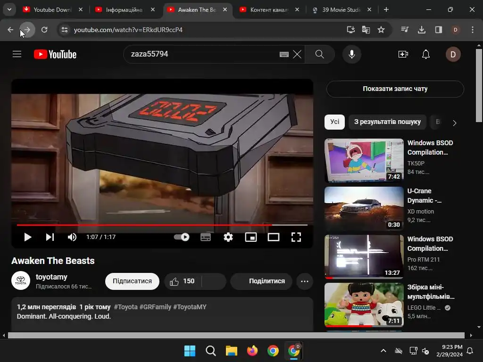Open the Create video icon
This screenshot has height=362, width=483.
[403, 54]
